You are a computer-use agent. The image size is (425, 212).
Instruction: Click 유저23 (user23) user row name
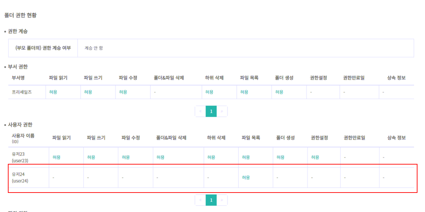coord(20,157)
